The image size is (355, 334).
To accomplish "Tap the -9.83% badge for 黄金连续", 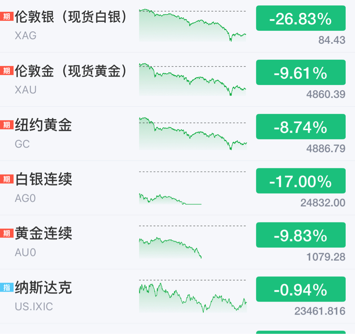I will click(301, 235).
